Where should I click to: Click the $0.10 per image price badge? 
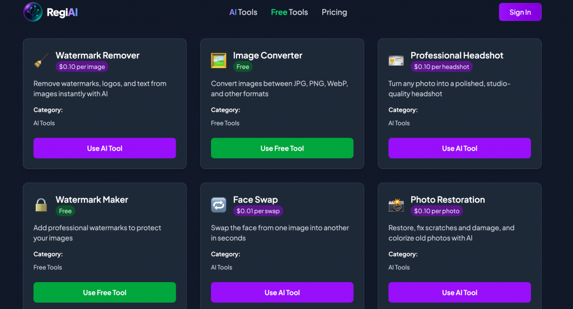(82, 67)
